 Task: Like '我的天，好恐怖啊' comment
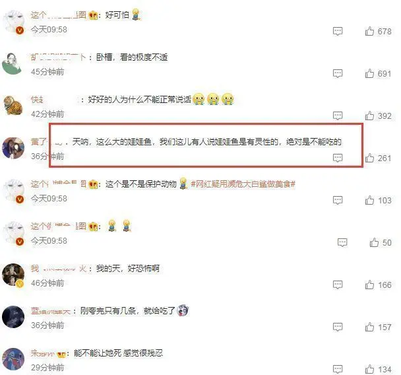(369, 285)
